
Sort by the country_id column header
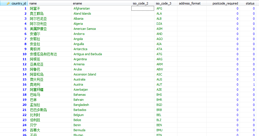[x=19, y=3]
